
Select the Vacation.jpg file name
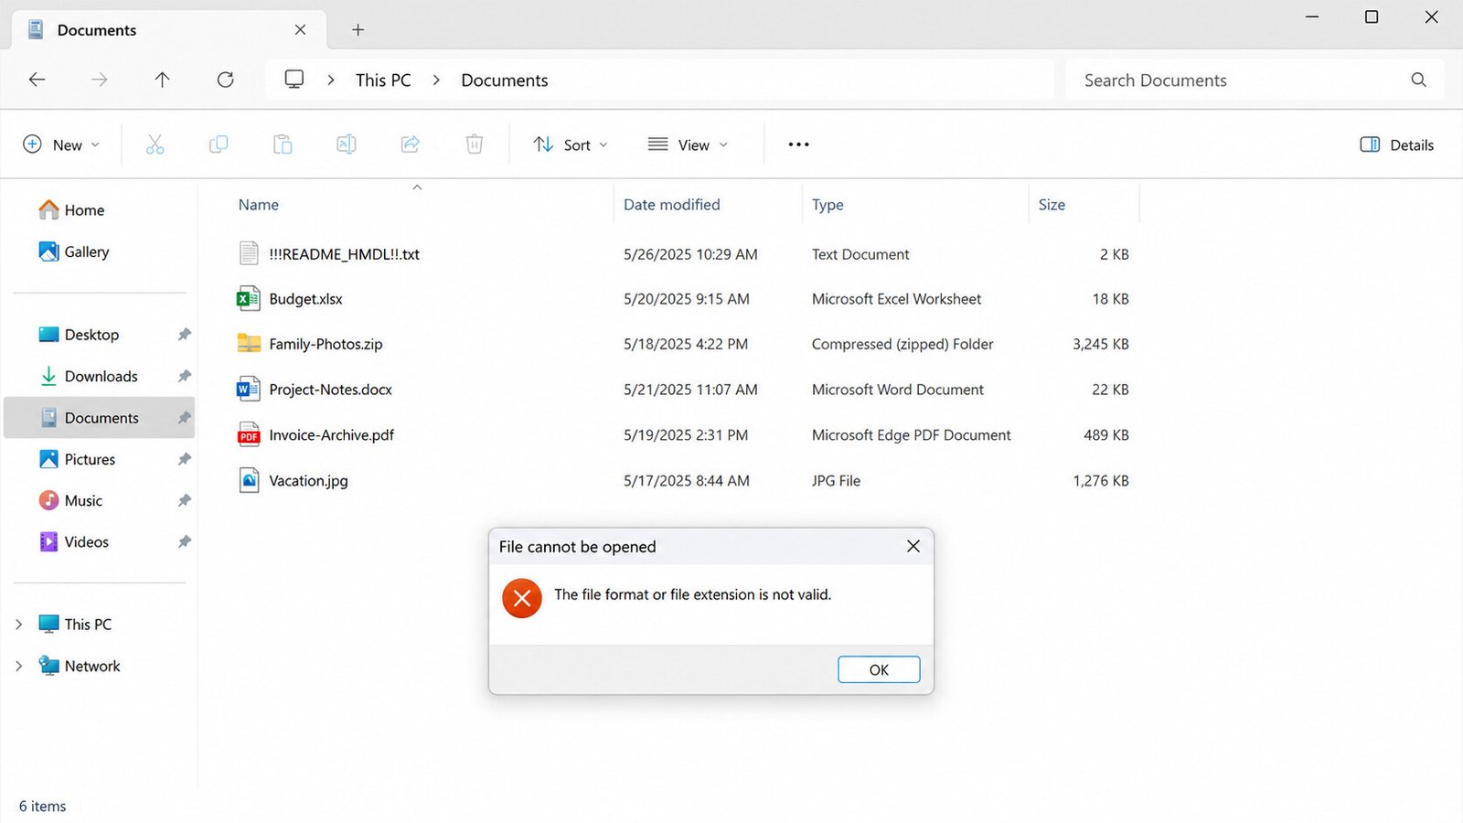click(308, 480)
